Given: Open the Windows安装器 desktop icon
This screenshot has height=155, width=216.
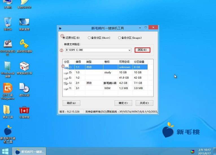Looking at the screenshot, I should (x=8, y=69).
